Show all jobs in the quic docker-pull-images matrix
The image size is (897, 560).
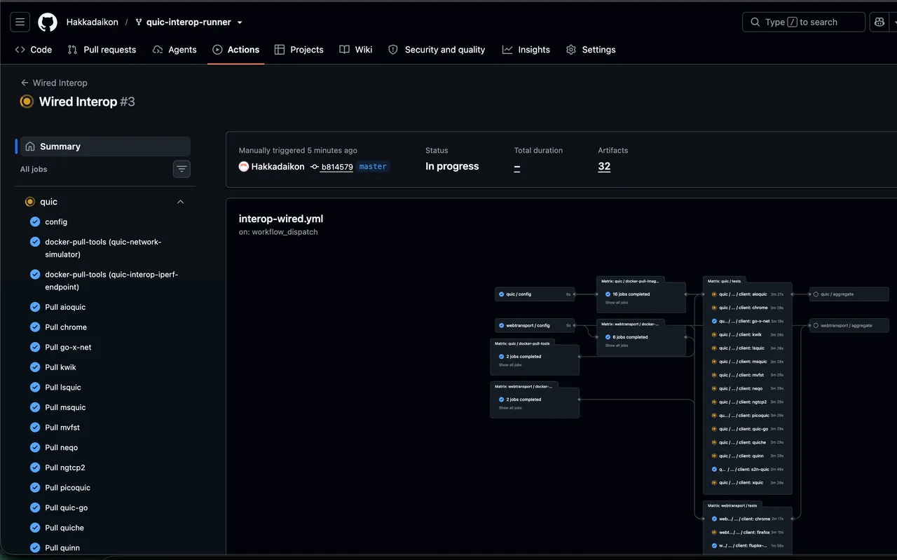(x=617, y=303)
